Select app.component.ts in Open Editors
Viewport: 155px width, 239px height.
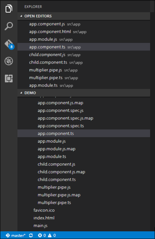[x=84, y=47]
